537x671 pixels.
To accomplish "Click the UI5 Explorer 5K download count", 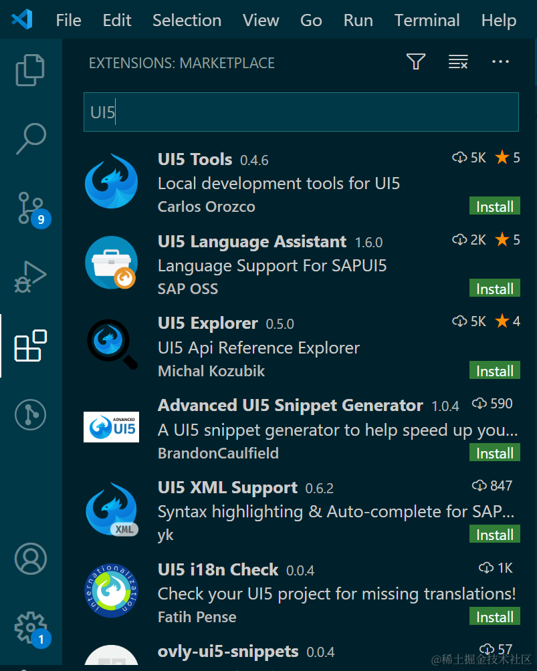I will click(469, 321).
